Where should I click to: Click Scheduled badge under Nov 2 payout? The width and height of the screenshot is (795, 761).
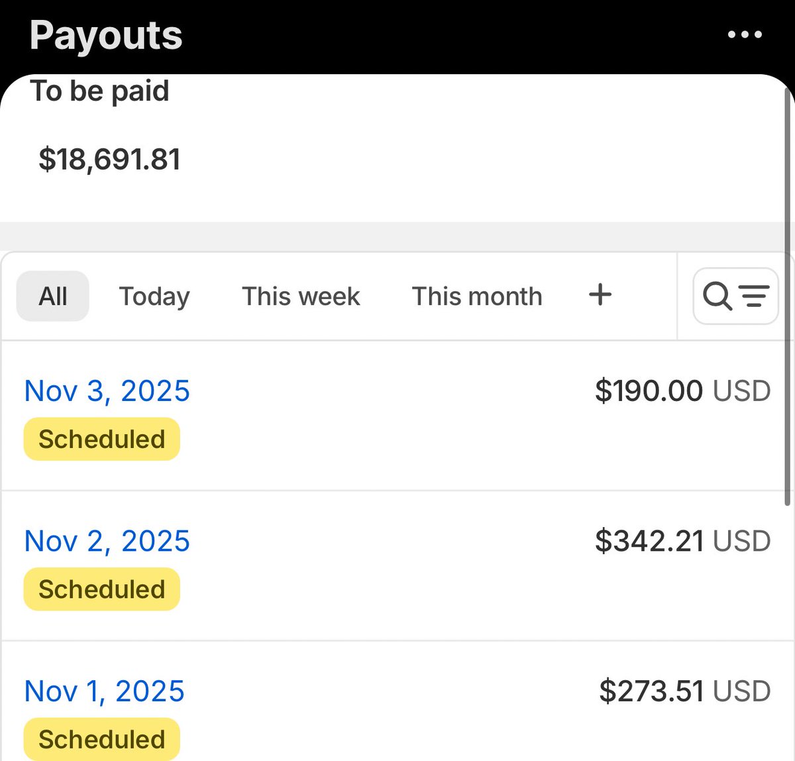click(x=102, y=589)
